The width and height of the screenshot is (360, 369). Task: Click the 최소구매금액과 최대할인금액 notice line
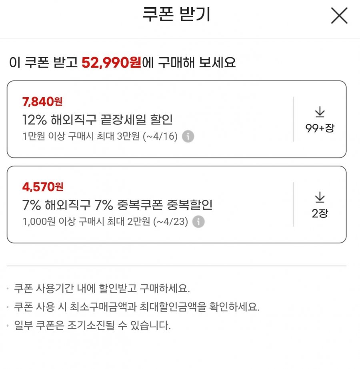pos(137,307)
